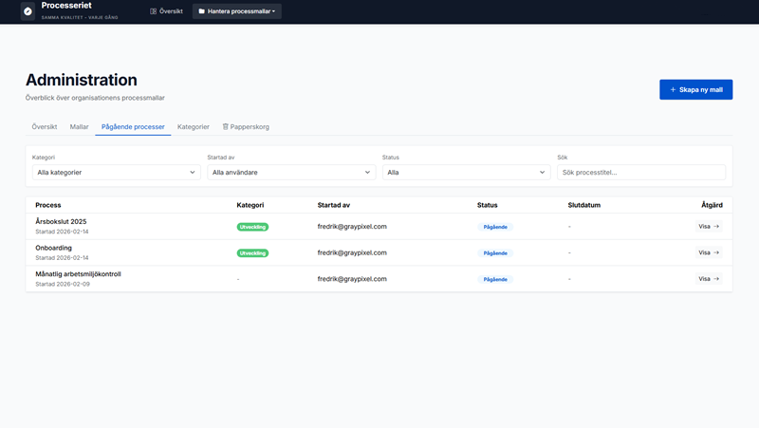Click the Processeriet checkmark logo icon
The width and height of the screenshot is (759, 428).
pos(28,11)
